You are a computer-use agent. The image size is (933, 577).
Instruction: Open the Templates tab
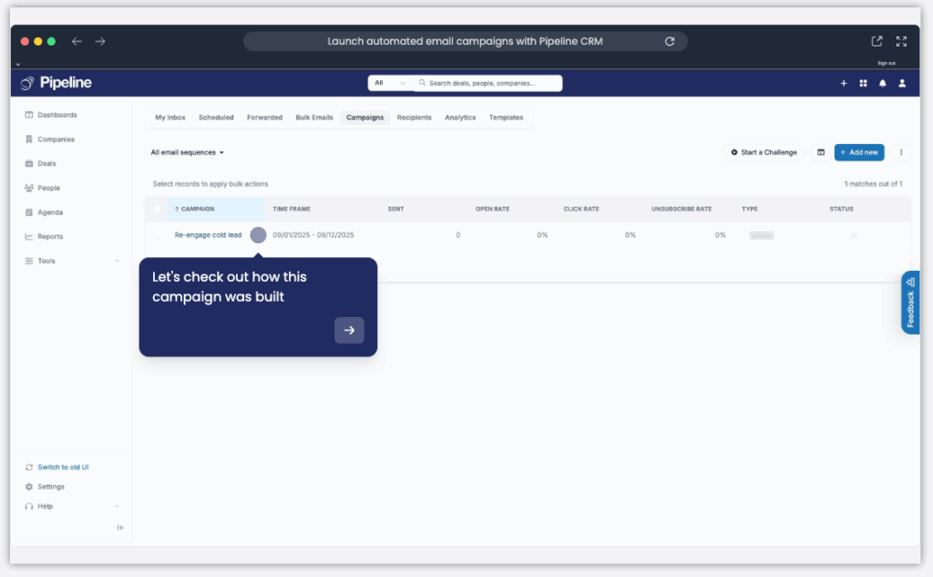click(507, 118)
